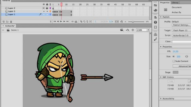Close the Archer.fla document tab
The image size is (191, 107).
[3, 26]
